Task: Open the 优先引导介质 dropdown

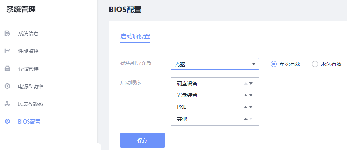Action: pyautogui.click(x=215, y=64)
